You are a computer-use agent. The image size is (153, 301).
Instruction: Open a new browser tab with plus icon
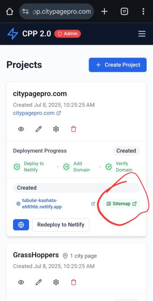pyautogui.click(x=105, y=12)
